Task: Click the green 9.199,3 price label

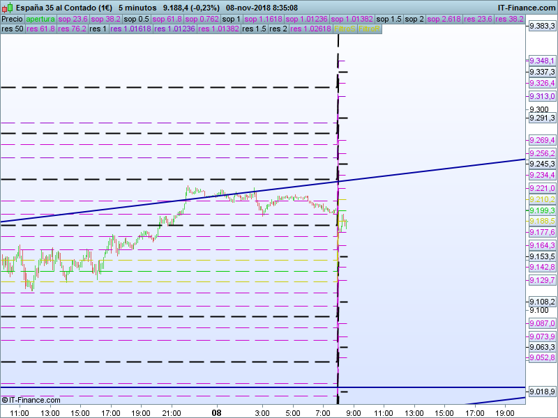Action: [x=541, y=210]
